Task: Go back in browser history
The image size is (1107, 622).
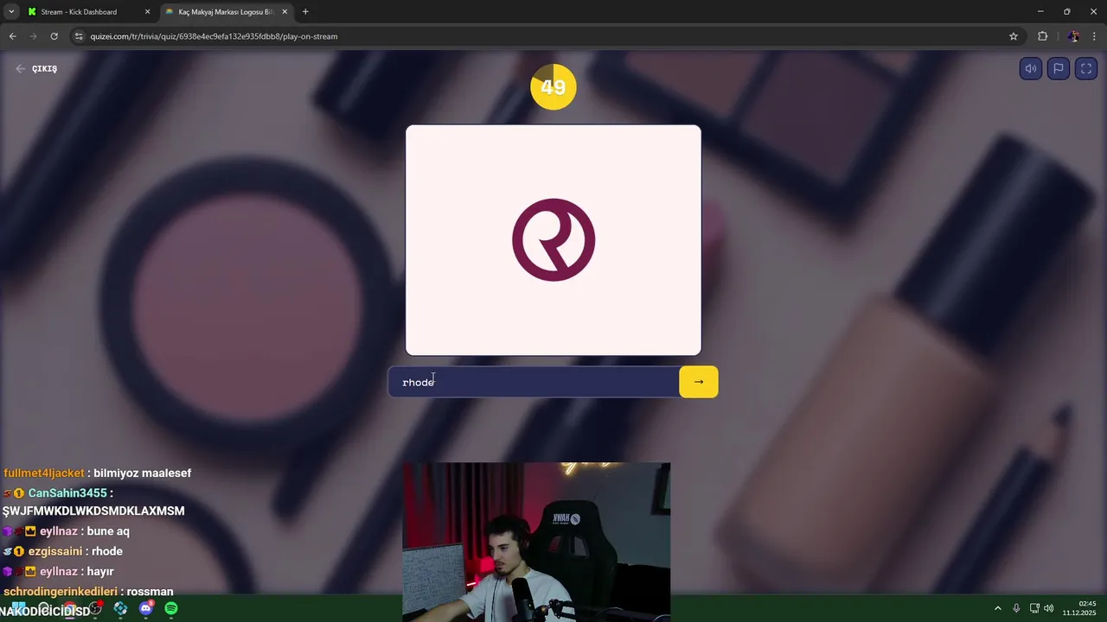Action: [12, 36]
